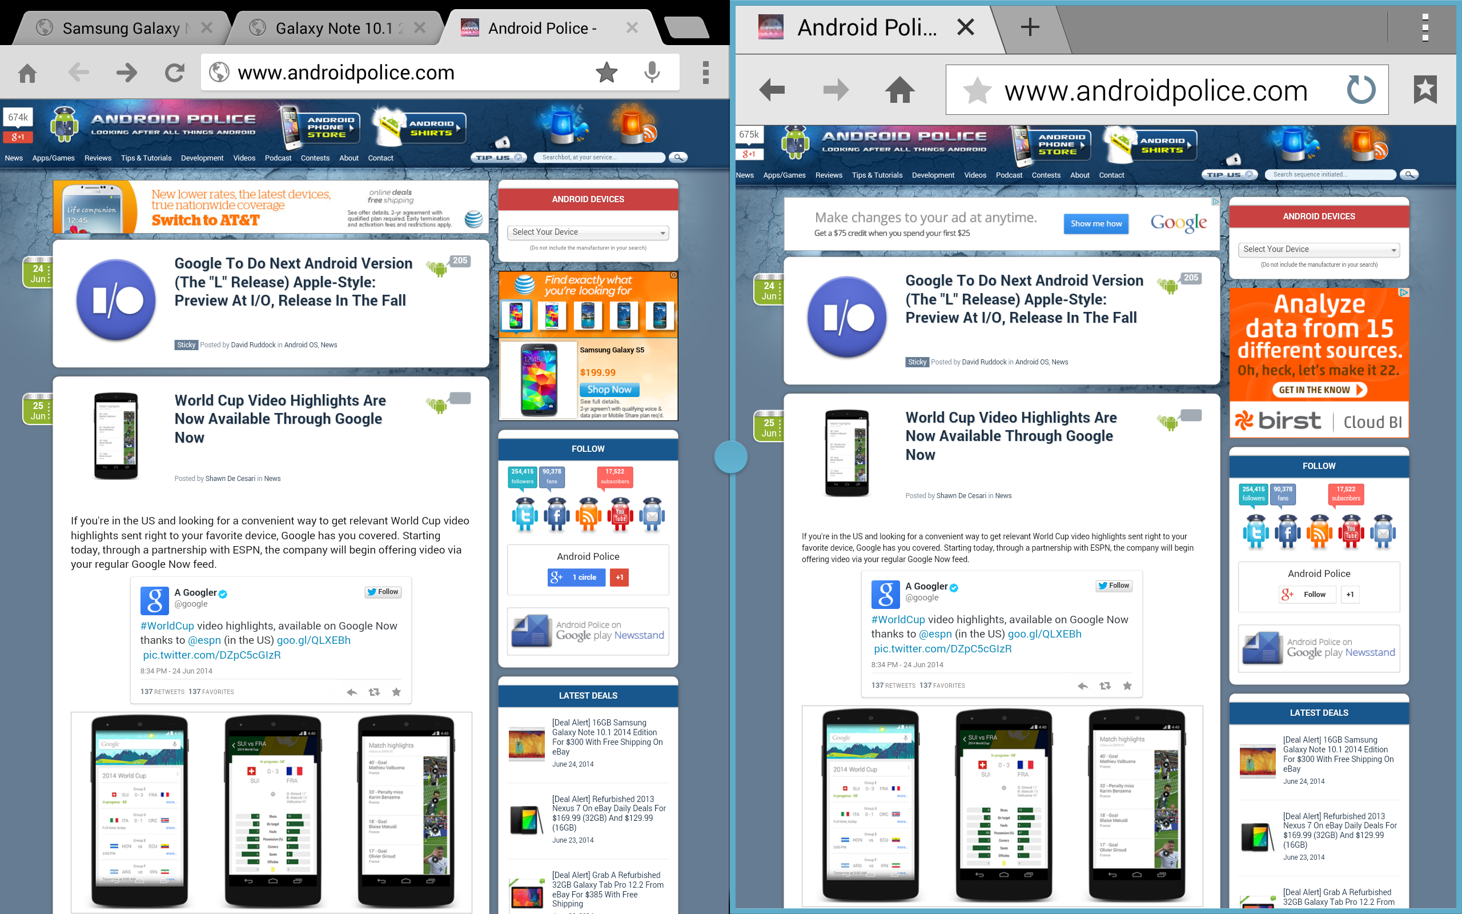The image size is (1462, 914).
Task: Select device from Android Devices dropdown
Action: click(585, 231)
